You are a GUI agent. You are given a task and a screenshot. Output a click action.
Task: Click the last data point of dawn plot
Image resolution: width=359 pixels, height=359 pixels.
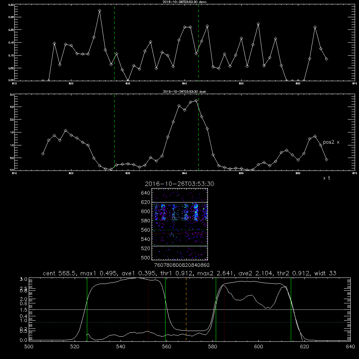[326, 59]
